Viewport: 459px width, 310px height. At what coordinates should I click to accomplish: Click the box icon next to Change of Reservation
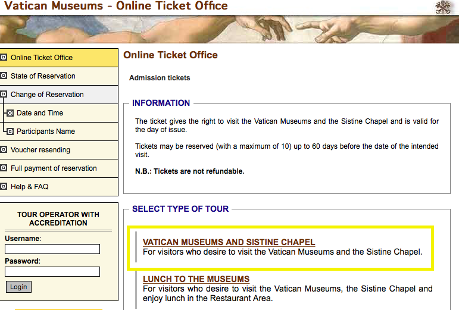pyautogui.click(x=4, y=94)
